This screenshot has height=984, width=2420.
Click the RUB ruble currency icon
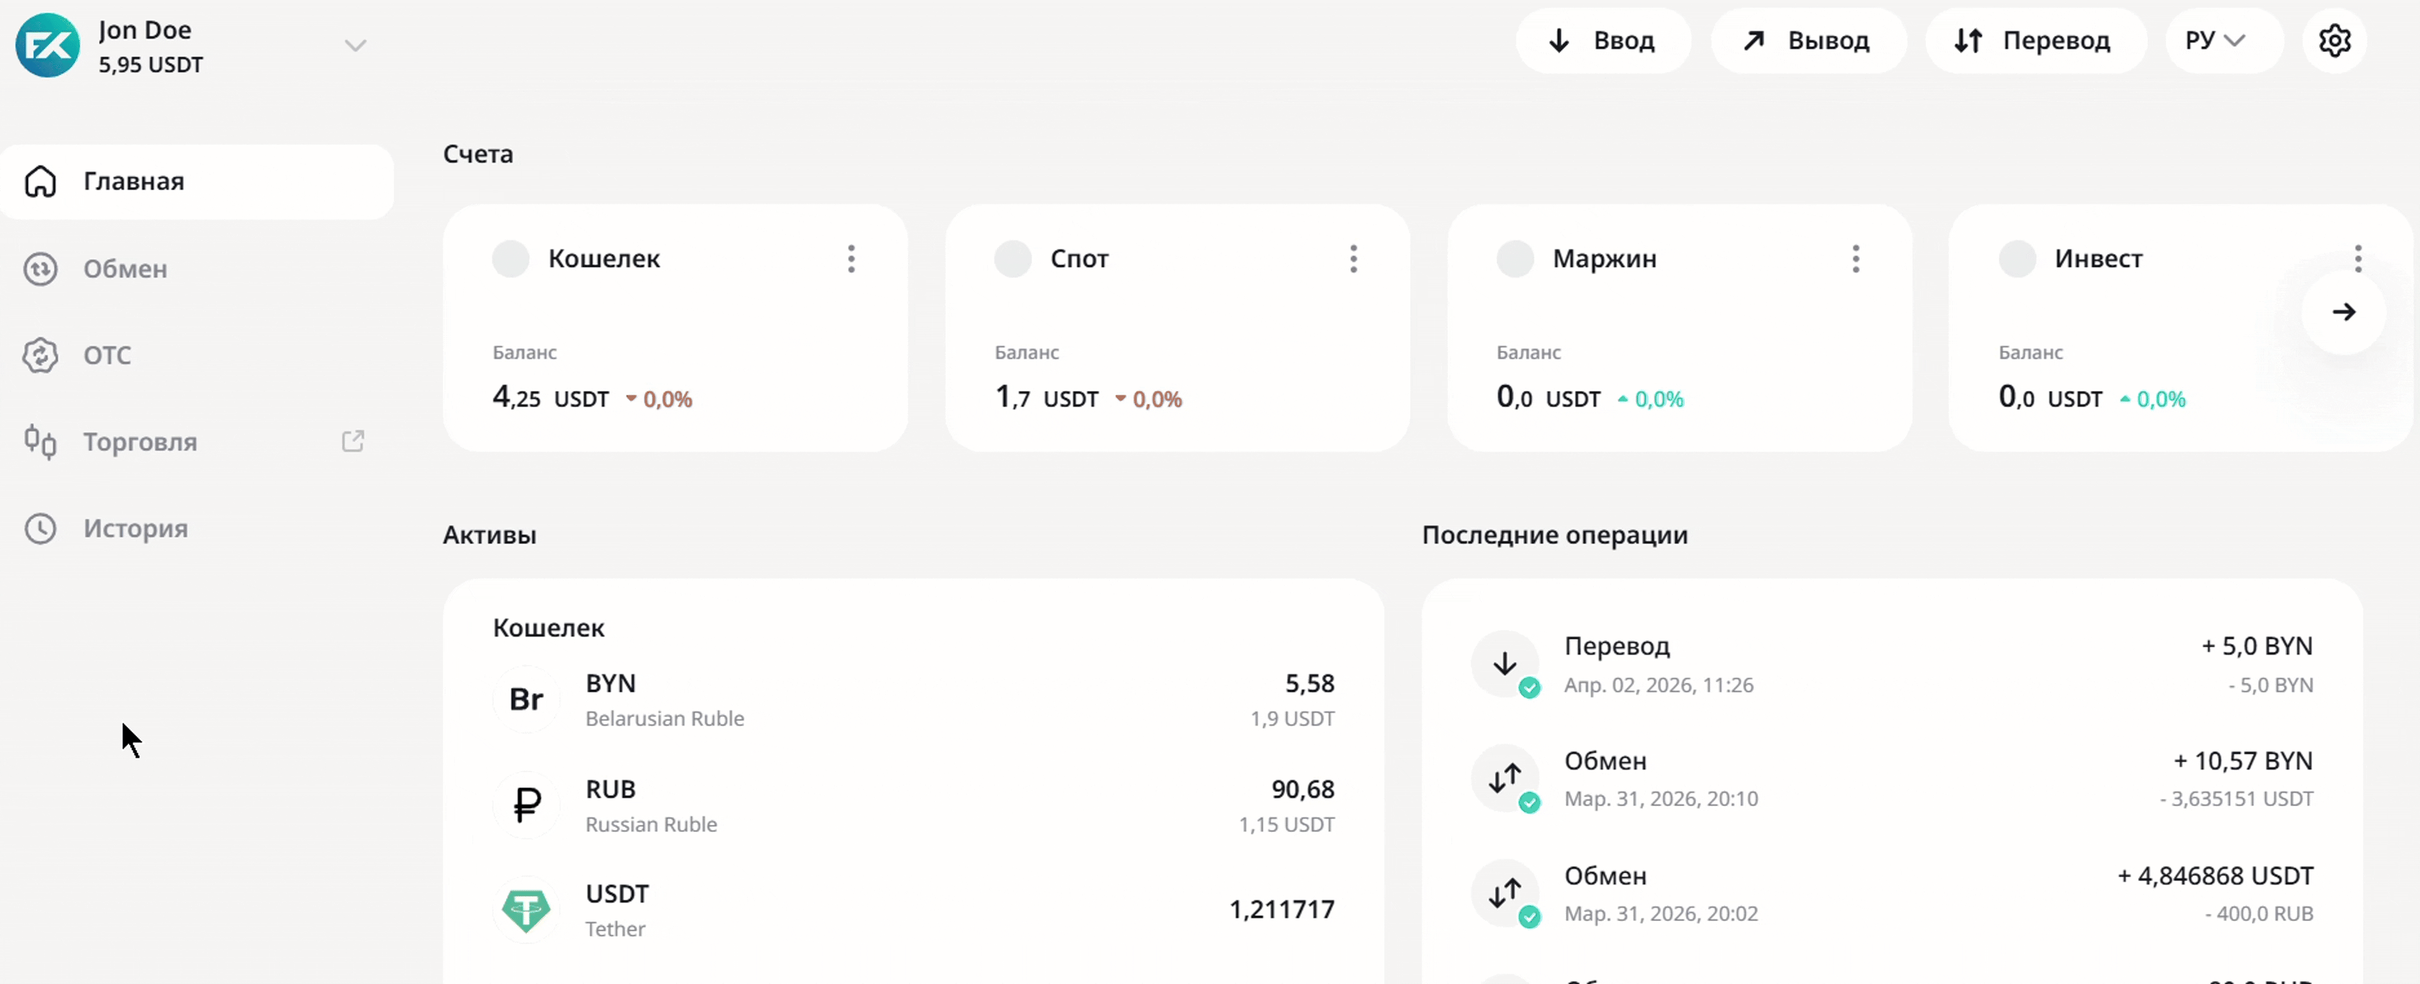[526, 804]
